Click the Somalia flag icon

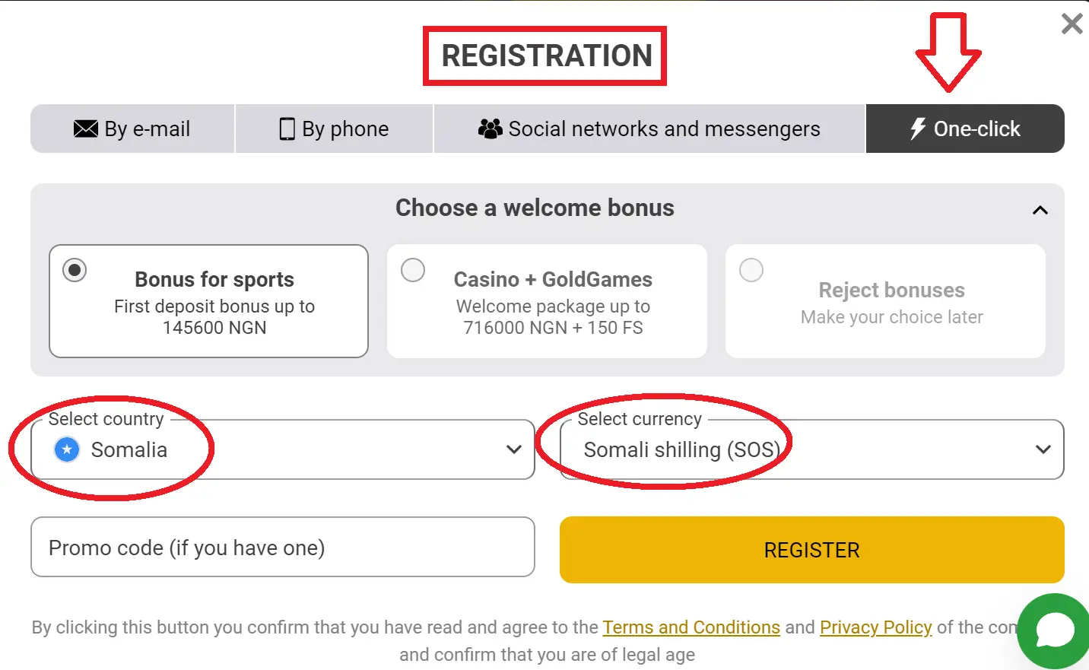67,449
